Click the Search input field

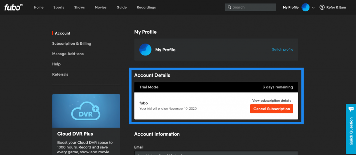click(x=250, y=7)
